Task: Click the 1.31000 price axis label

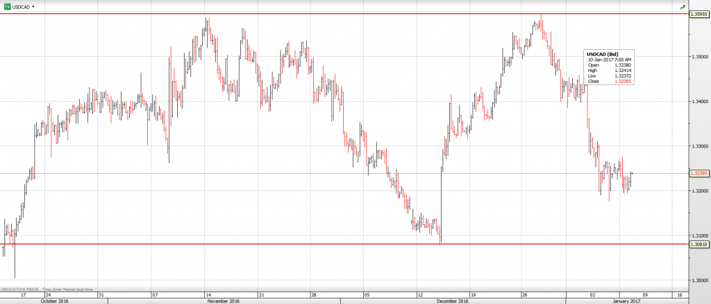Action: [699, 235]
